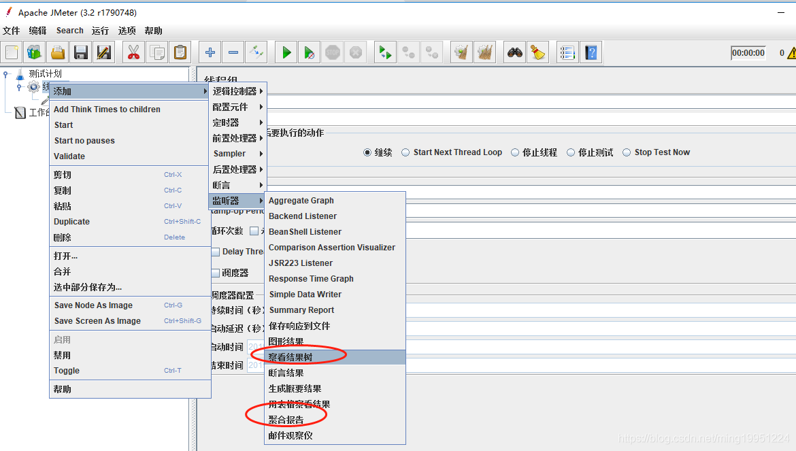Click the blue Help book icon
Viewport: 796px width, 451px height.
point(591,52)
